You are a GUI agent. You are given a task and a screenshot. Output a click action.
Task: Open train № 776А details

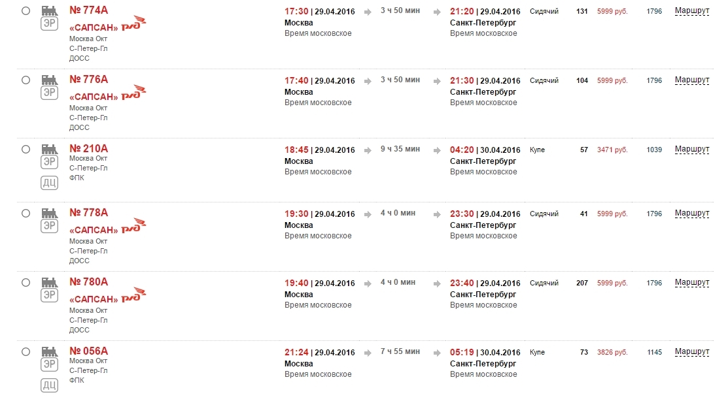click(88, 80)
